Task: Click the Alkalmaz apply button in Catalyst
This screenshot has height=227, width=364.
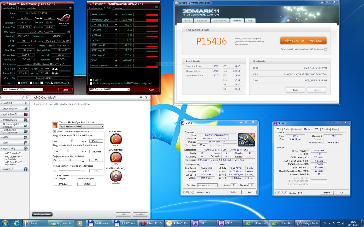Action: pos(140,215)
